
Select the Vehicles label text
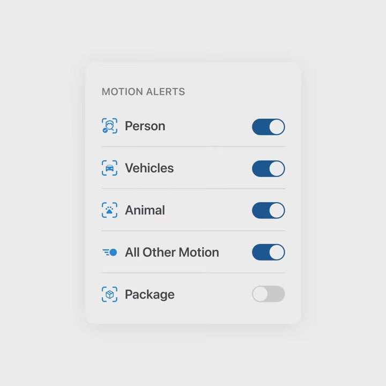coord(149,168)
